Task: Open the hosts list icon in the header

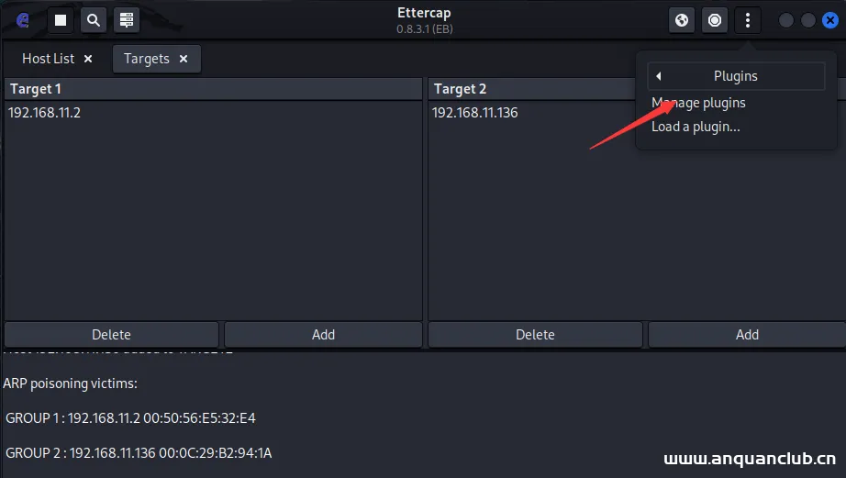Action: click(x=127, y=20)
